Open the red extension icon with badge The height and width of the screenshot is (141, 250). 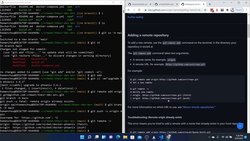point(212,10)
